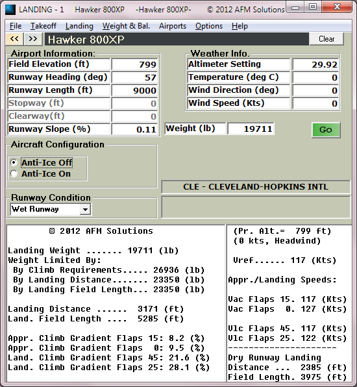The width and height of the screenshot is (357, 387).
Task: Click the Runway Slope value field
Action: (134, 129)
